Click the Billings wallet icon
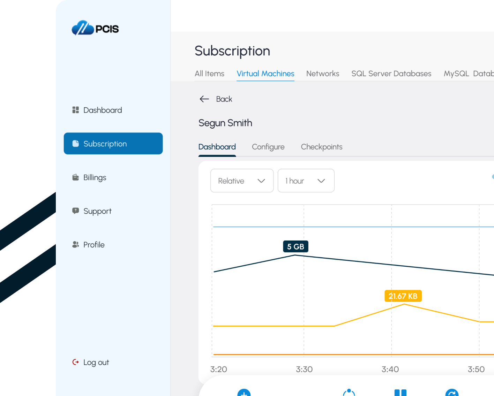494x396 pixels. 75,177
